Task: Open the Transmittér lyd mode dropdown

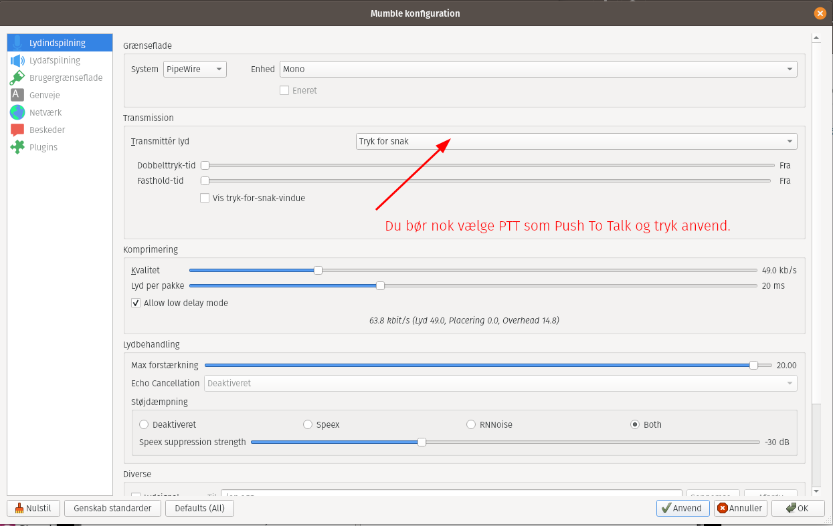Action: click(576, 141)
